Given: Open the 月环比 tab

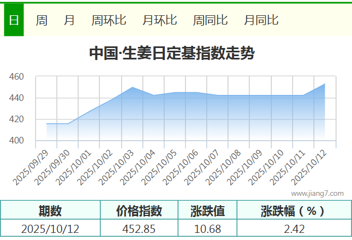Looking at the screenshot, I should (x=159, y=20).
